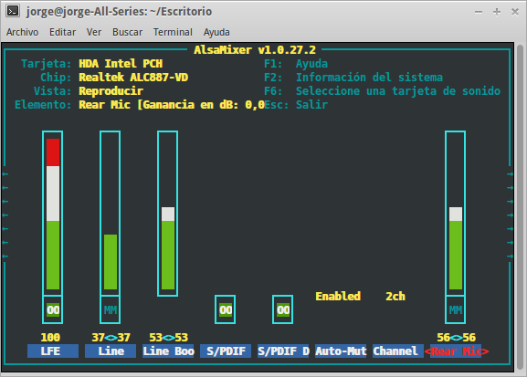The width and height of the screenshot is (527, 377).
Task: Unmute the Rear Mic MM box
Action: tap(456, 309)
